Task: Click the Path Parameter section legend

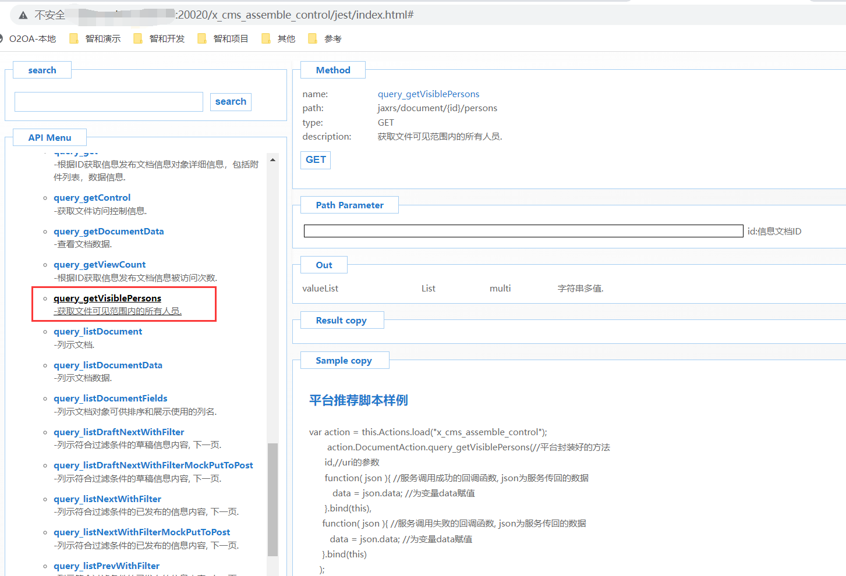Action: (350, 205)
